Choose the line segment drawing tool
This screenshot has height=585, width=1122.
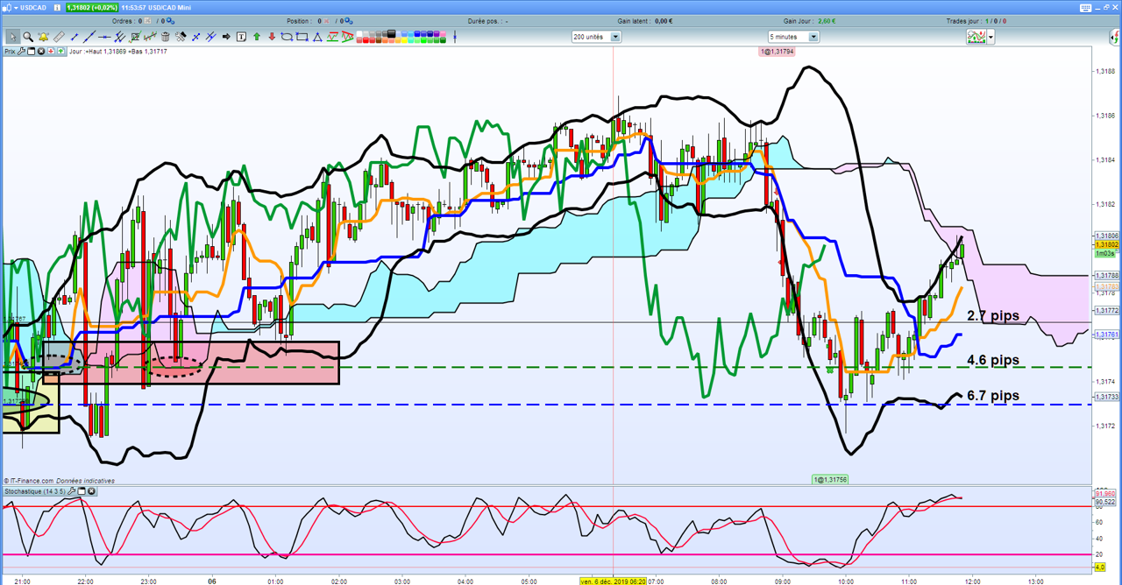click(75, 37)
